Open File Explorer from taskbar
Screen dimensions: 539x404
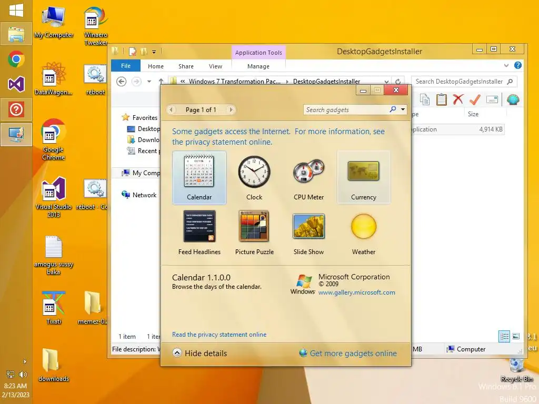coord(16,34)
